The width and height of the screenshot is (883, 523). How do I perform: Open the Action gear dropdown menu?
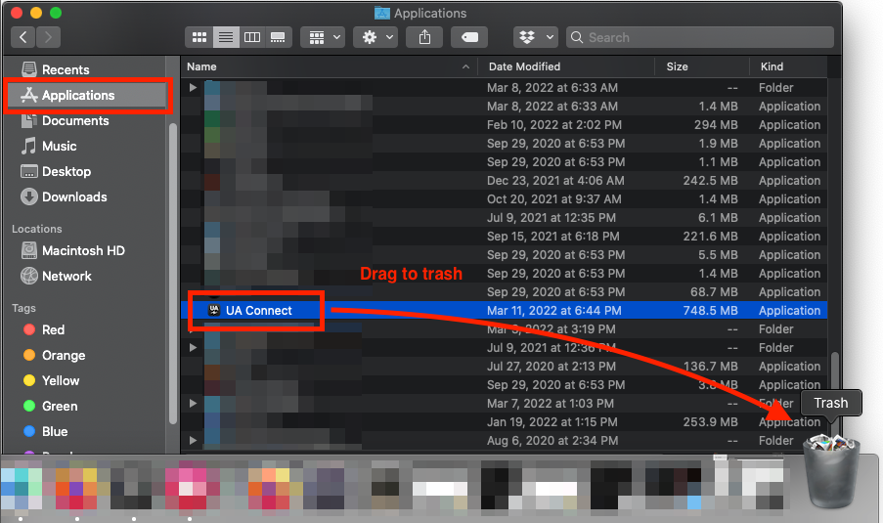[x=376, y=37]
